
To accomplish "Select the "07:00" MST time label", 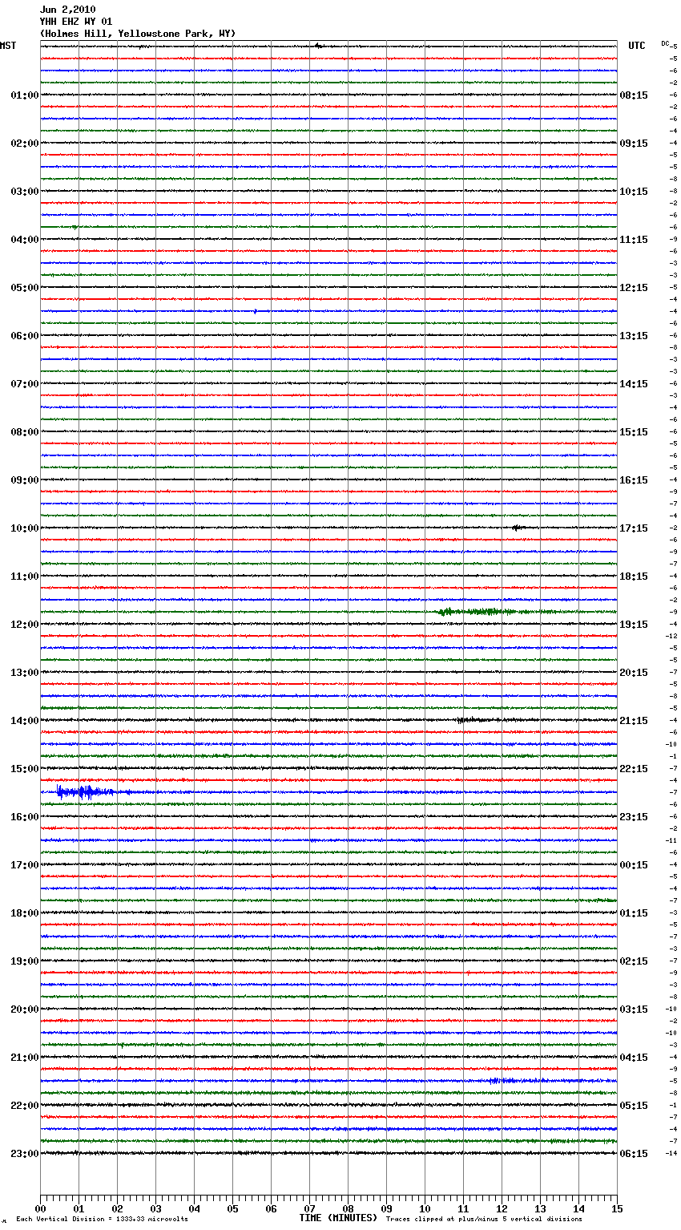I will tap(25, 384).
